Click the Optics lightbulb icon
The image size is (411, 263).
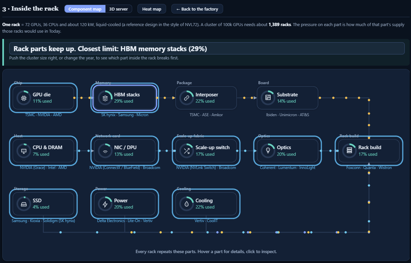268,151
